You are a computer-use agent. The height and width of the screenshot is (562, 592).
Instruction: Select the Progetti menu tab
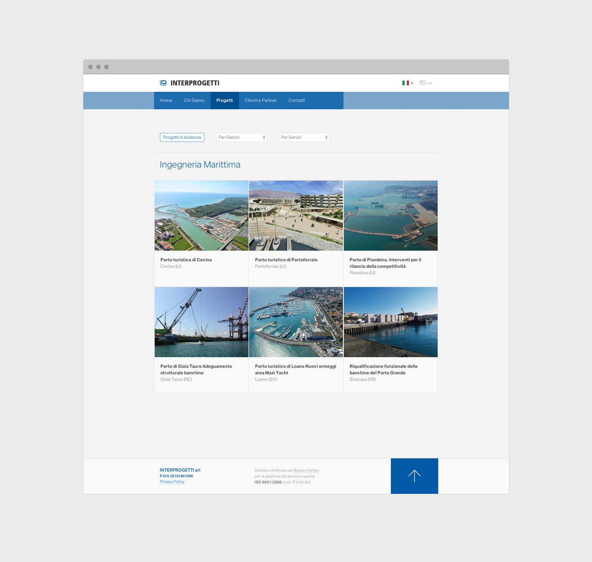click(225, 101)
